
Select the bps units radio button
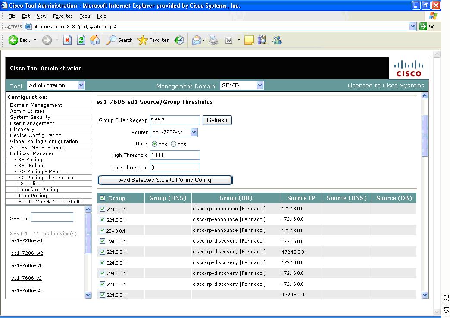click(173, 144)
